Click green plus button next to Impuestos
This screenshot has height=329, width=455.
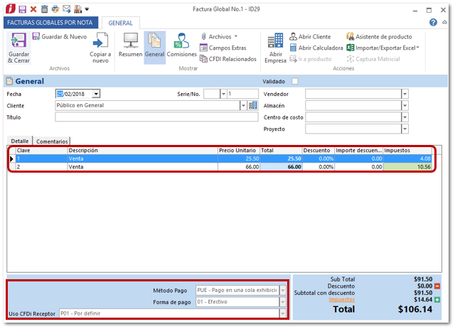click(437, 300)
